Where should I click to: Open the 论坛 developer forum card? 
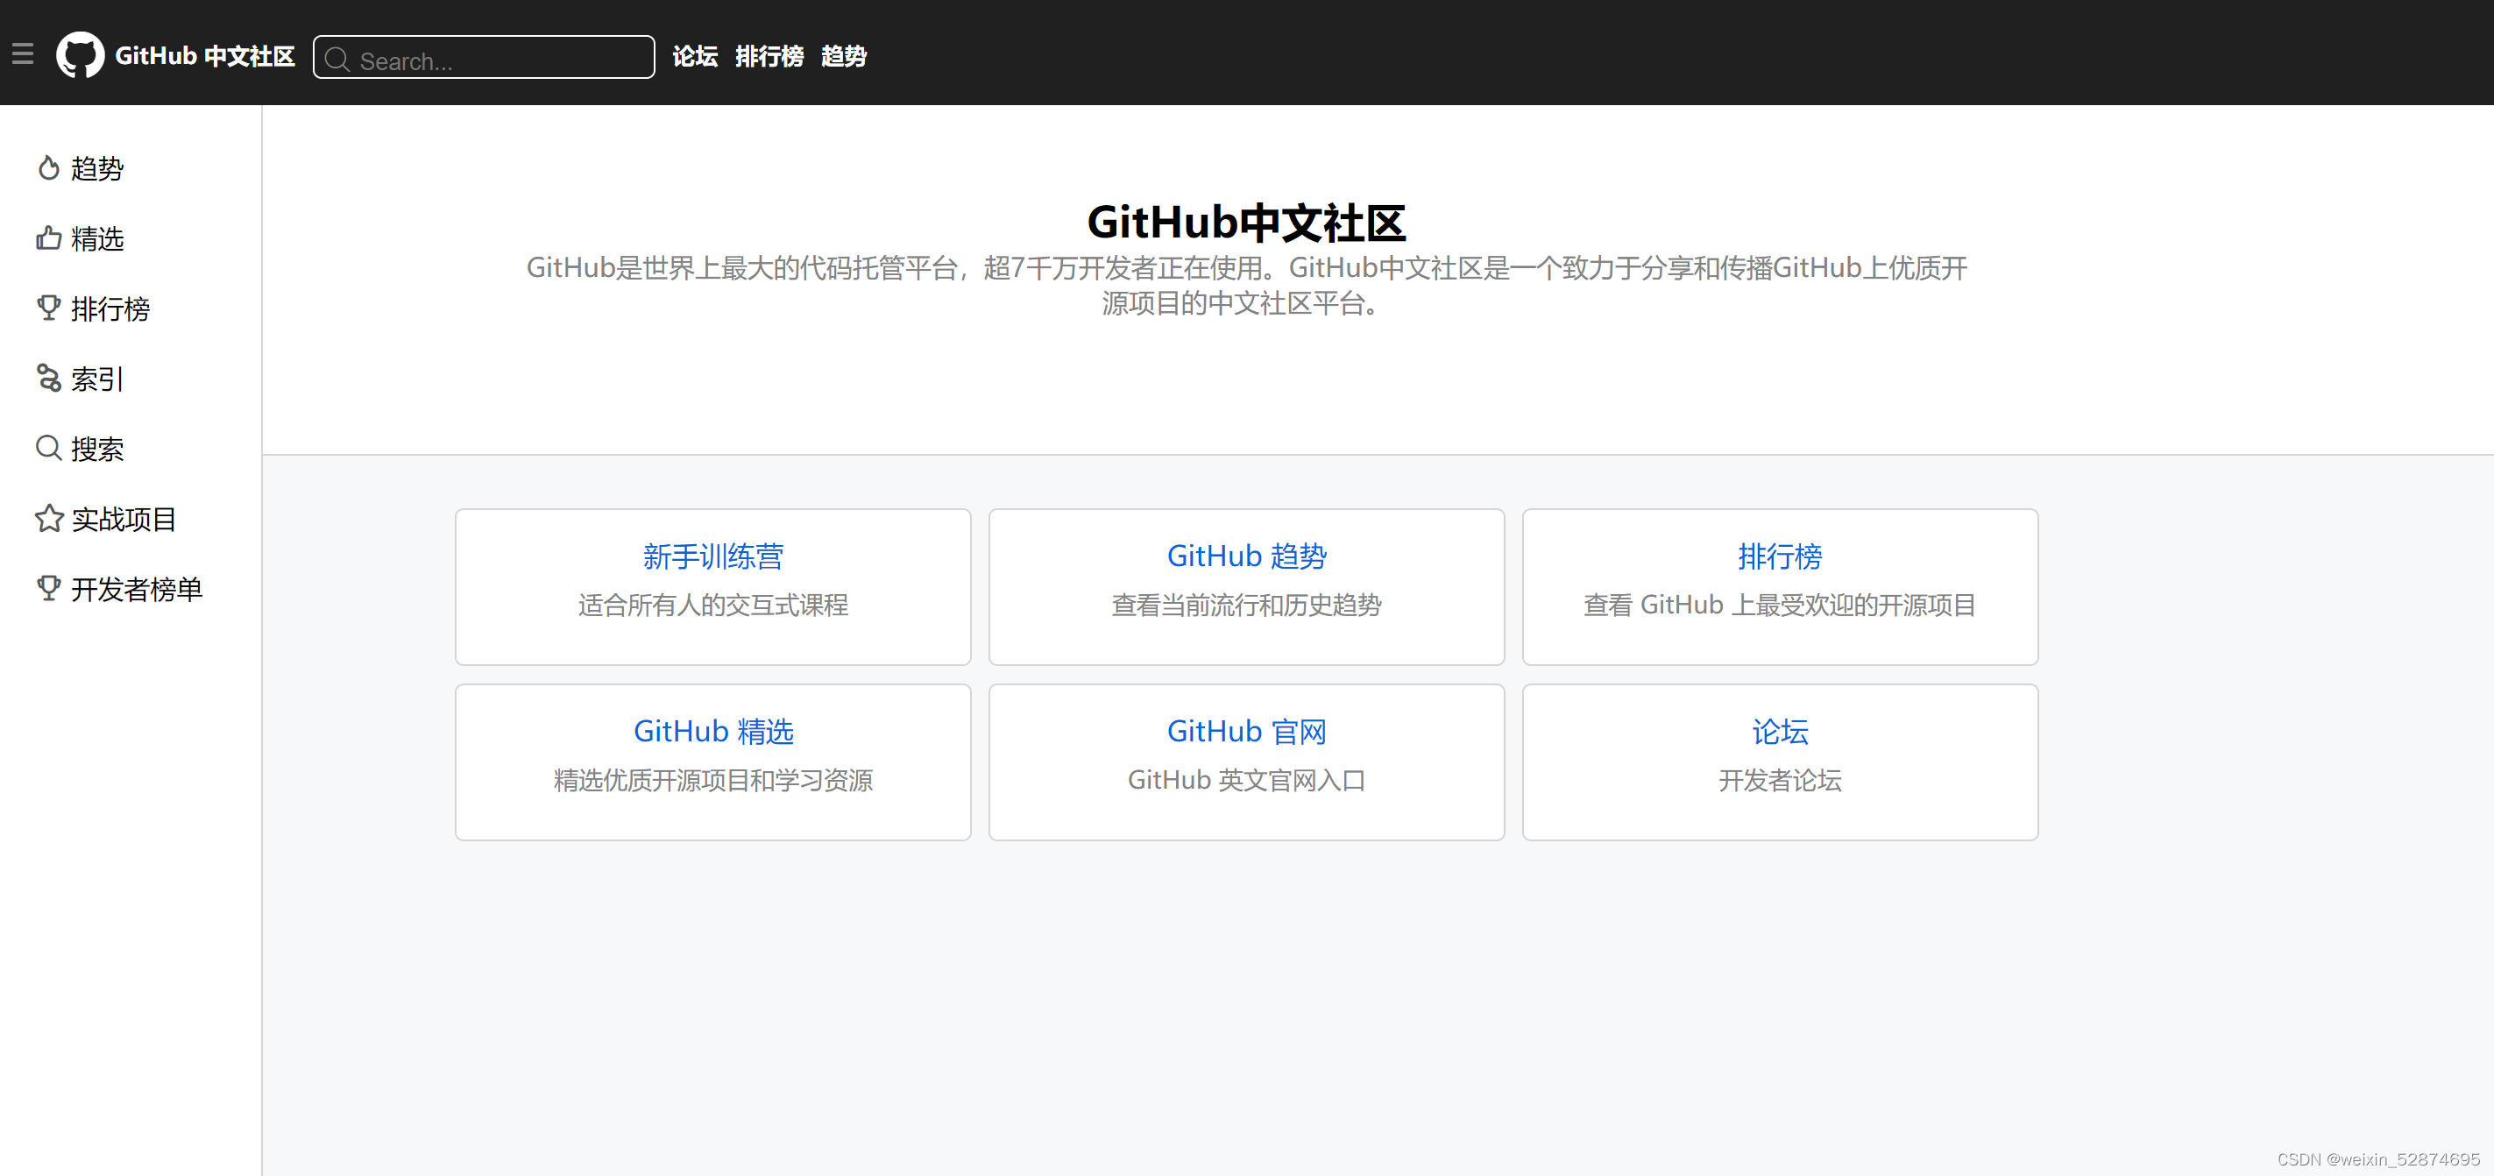(x=1780, y=731)
